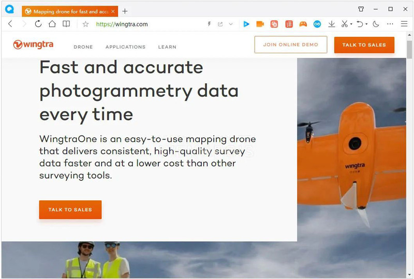Click the browser logo in title bar
Screen dimensions: 414x279
coord(9,9)
